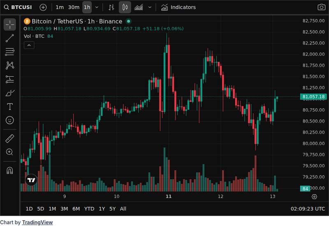The image size is (329, 226).
Task: Click the volume value 84 axis label
Action: pos(305,189)
